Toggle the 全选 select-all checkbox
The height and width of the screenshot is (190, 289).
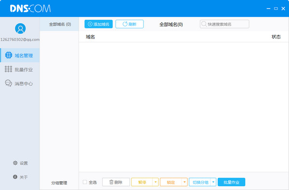[x=85, y=182]
